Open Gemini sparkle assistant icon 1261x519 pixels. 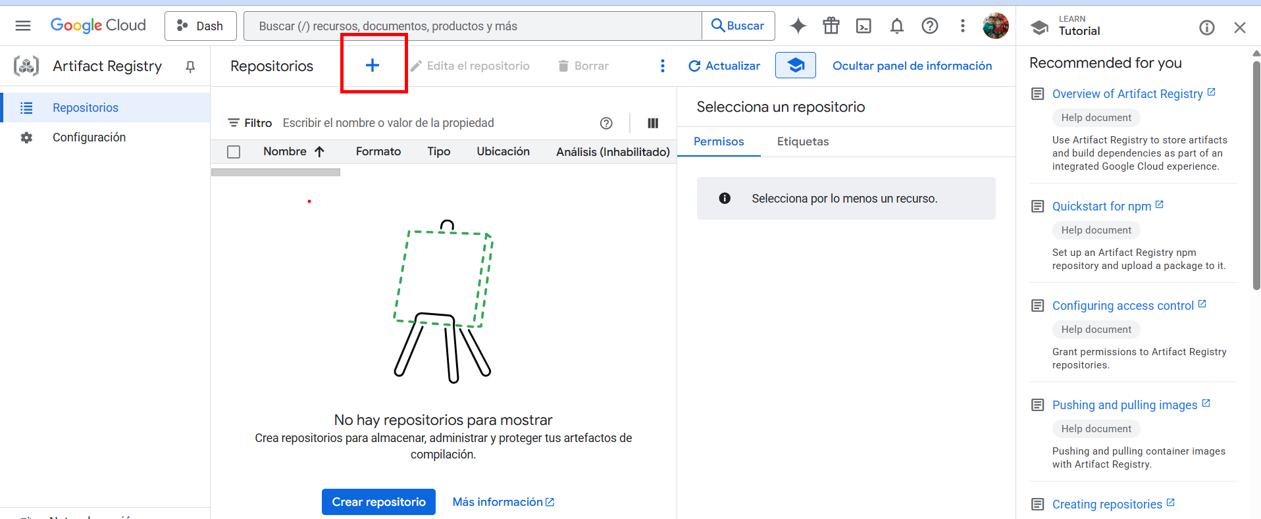pyautogui.click(x=798, y=26)
